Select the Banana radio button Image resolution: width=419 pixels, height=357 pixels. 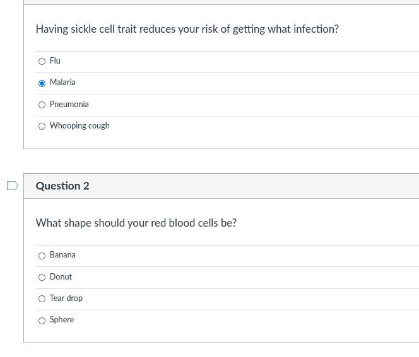(x=42, y=256)
